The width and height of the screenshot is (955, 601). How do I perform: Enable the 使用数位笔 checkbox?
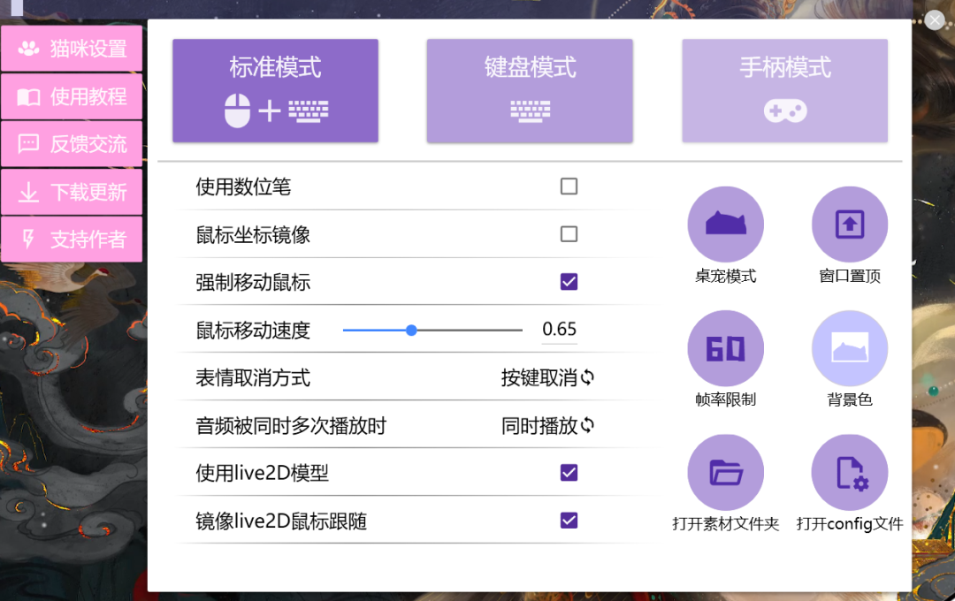pyautogui.click(x=569, y=186)
